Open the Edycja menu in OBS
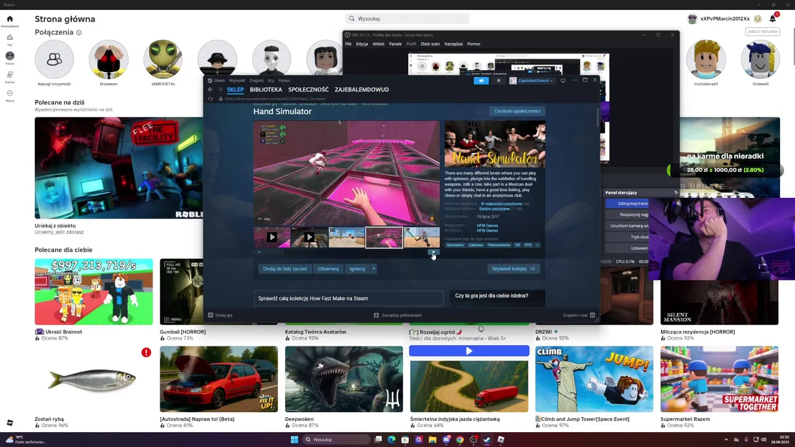This screenshot has height=447, width=795. 362,44
